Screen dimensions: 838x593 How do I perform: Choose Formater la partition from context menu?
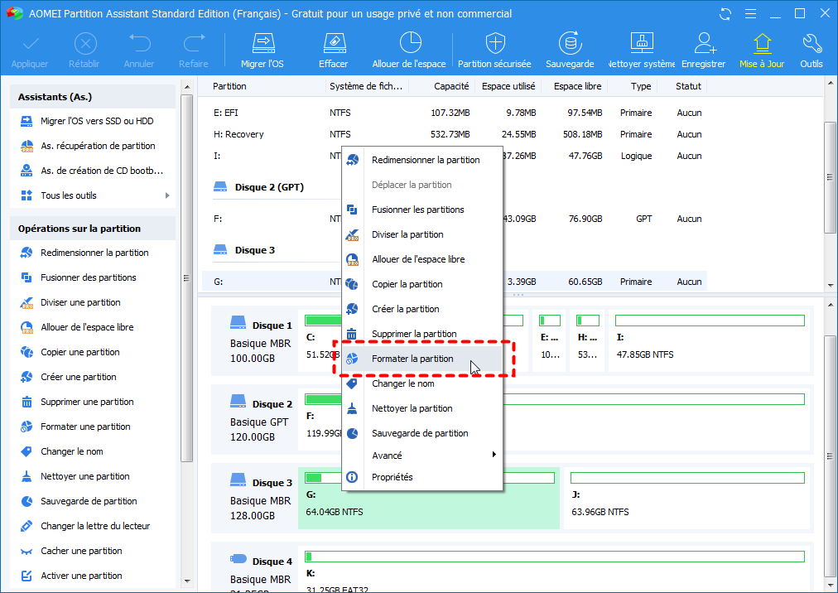pos(422,359)
